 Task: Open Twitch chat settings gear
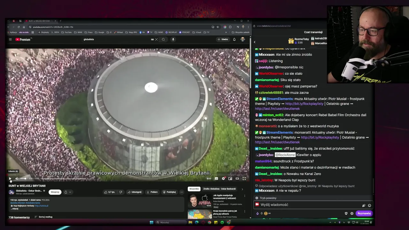click(x=352, y=213)
